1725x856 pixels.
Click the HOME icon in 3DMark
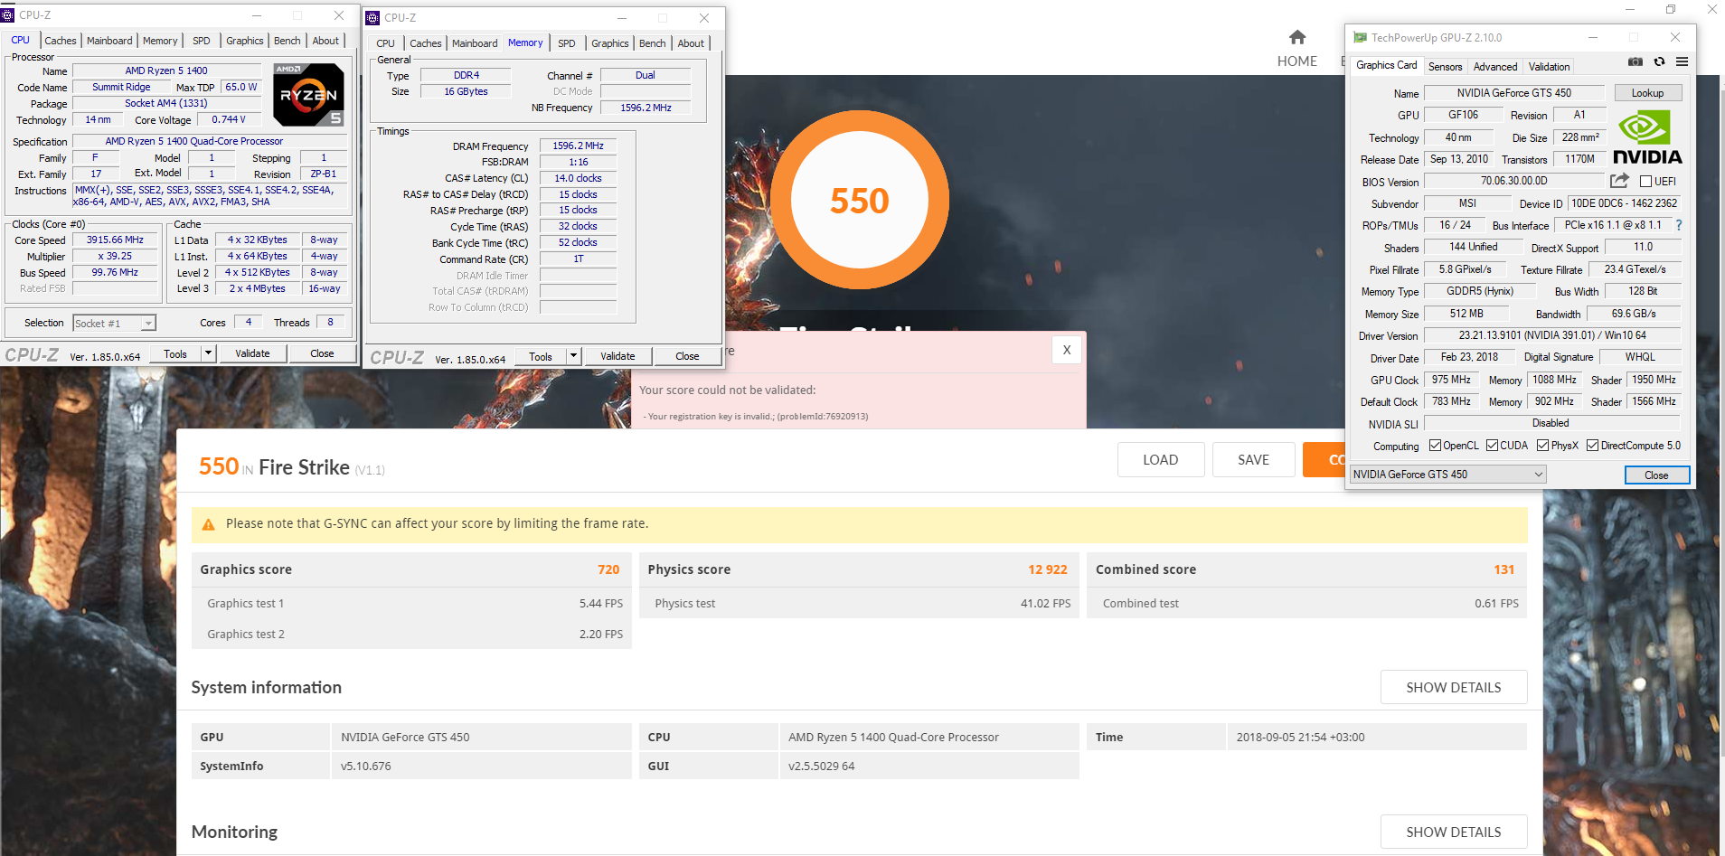1297,37
